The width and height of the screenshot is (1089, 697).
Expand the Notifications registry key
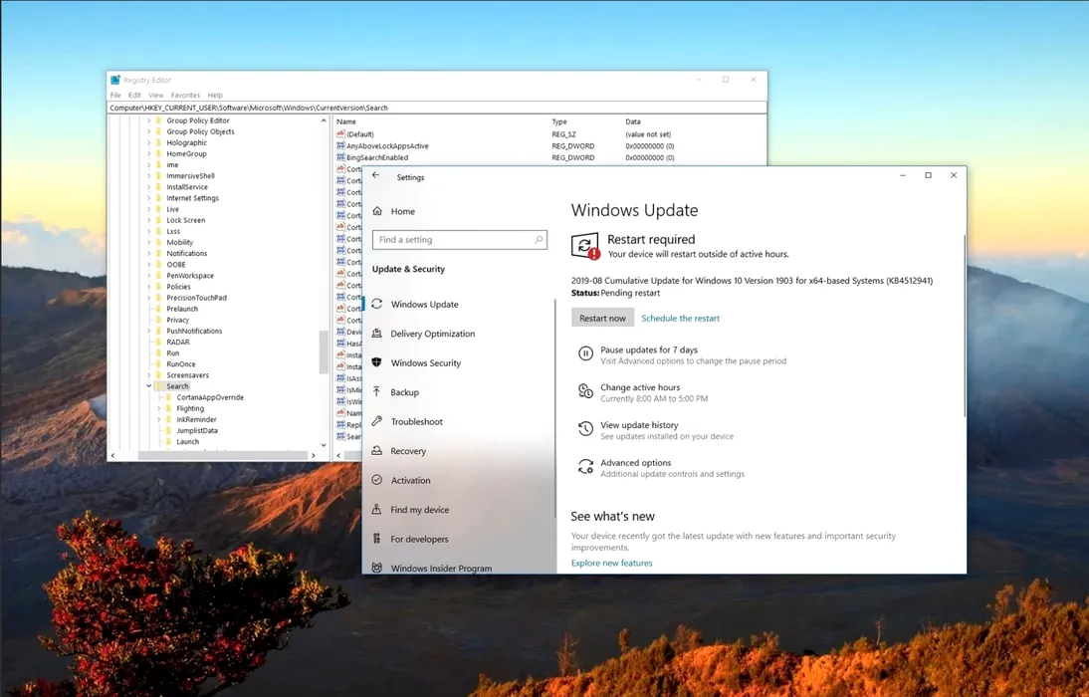tap(148, 254)
